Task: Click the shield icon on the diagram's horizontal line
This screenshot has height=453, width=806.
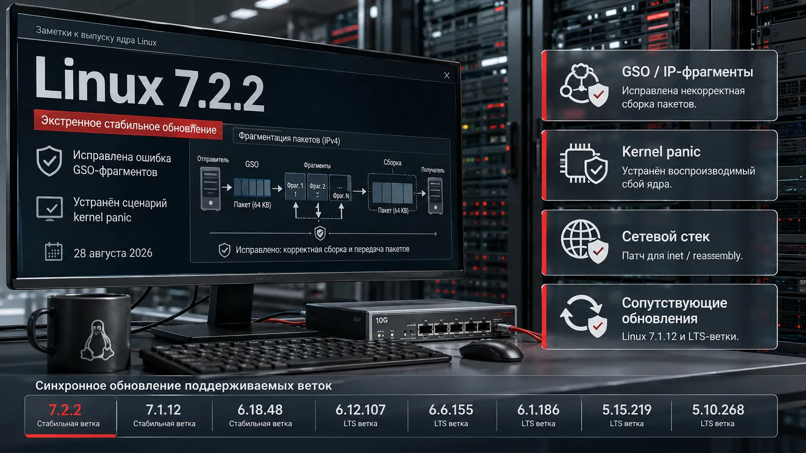Action: pyautogui.click(x=320, y=233)
